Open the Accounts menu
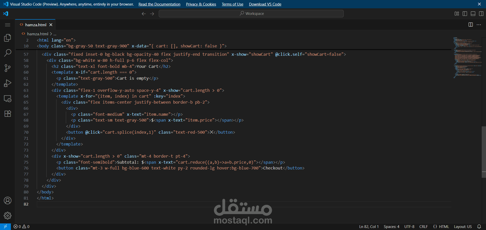Viewport: 486px width, 230px height. [8, 200]
